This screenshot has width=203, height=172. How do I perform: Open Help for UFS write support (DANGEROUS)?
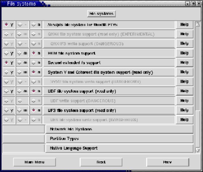[184, 120]
